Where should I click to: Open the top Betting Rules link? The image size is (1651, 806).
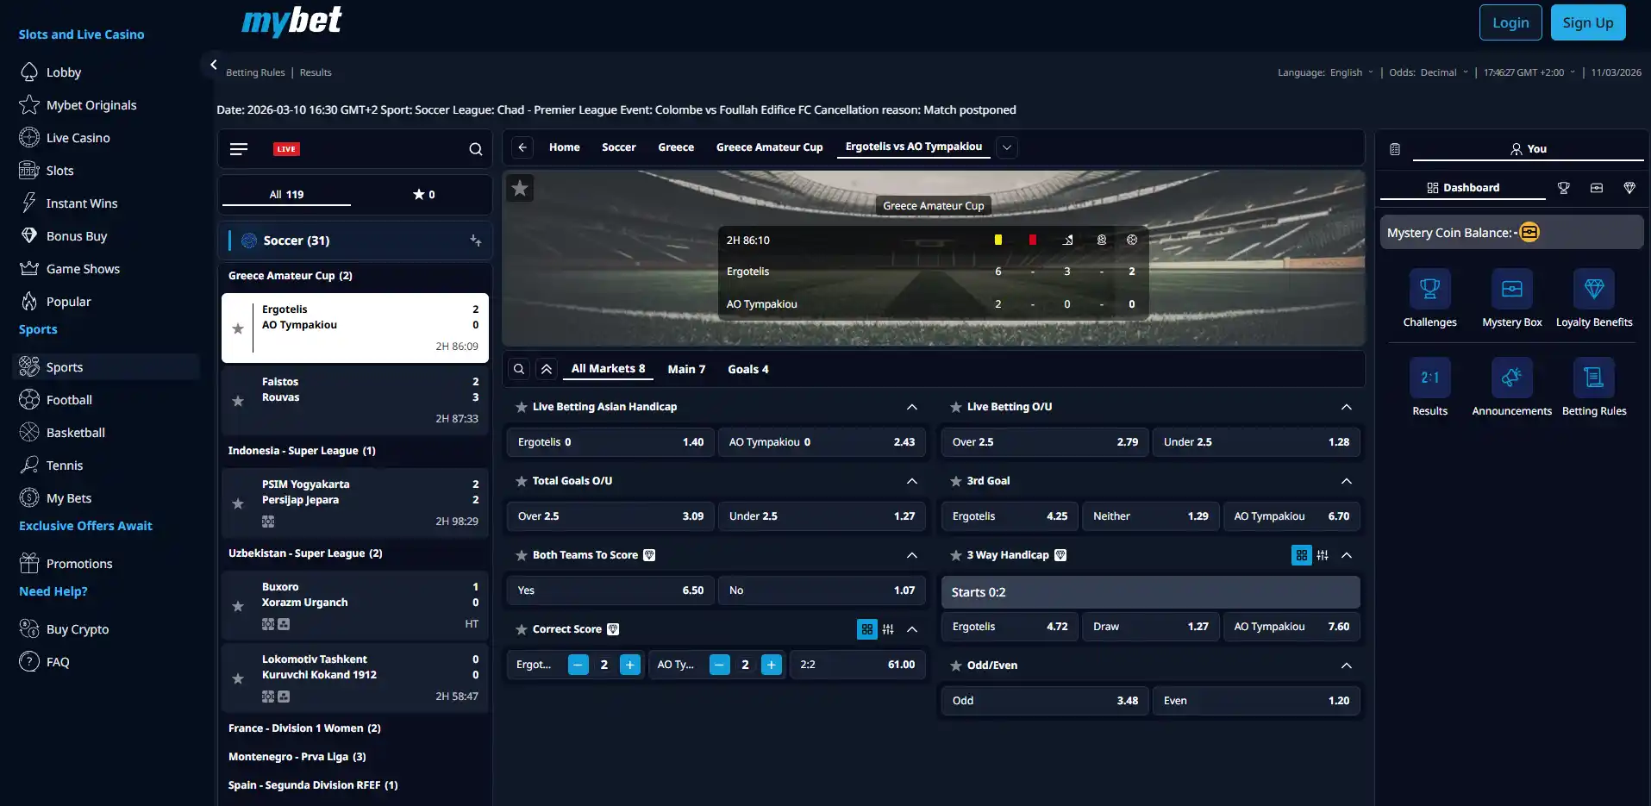[255, 72]
